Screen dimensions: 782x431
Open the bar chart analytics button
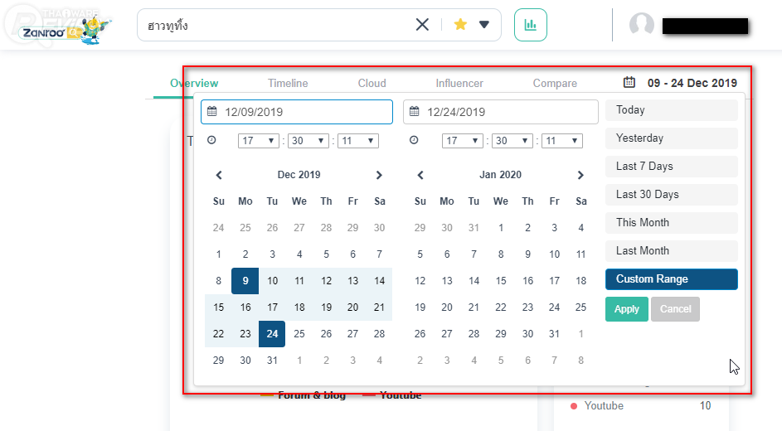click(530, 25)
